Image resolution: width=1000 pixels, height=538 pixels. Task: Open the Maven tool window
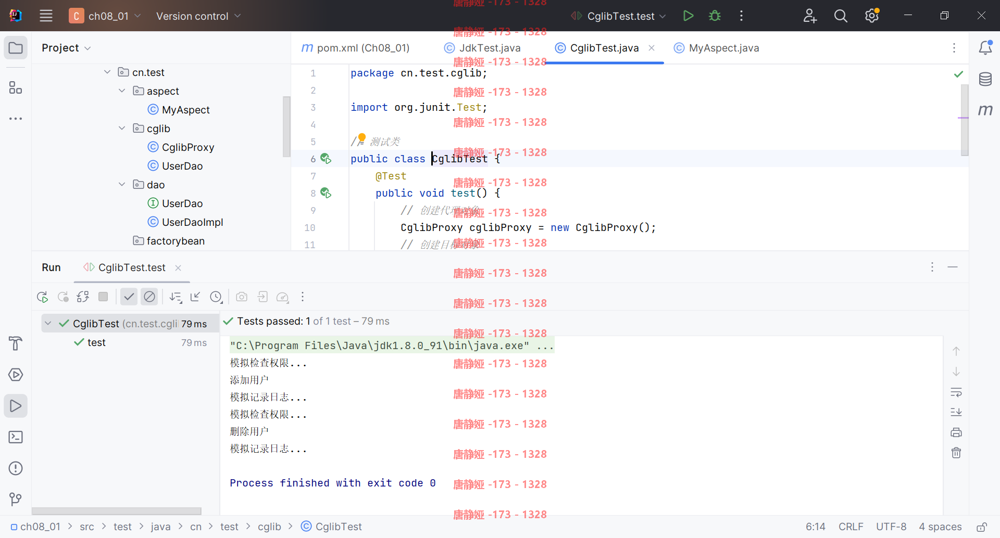click(x=985, y=110)
